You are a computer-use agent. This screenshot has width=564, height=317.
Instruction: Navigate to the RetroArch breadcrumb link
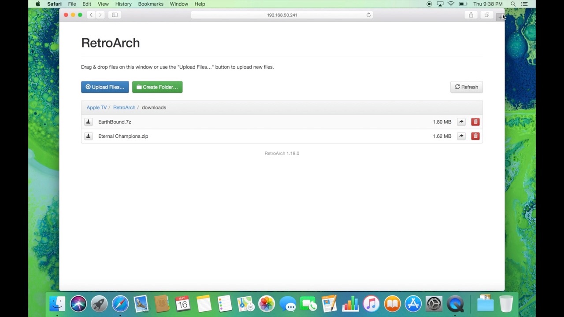point(124,107)
